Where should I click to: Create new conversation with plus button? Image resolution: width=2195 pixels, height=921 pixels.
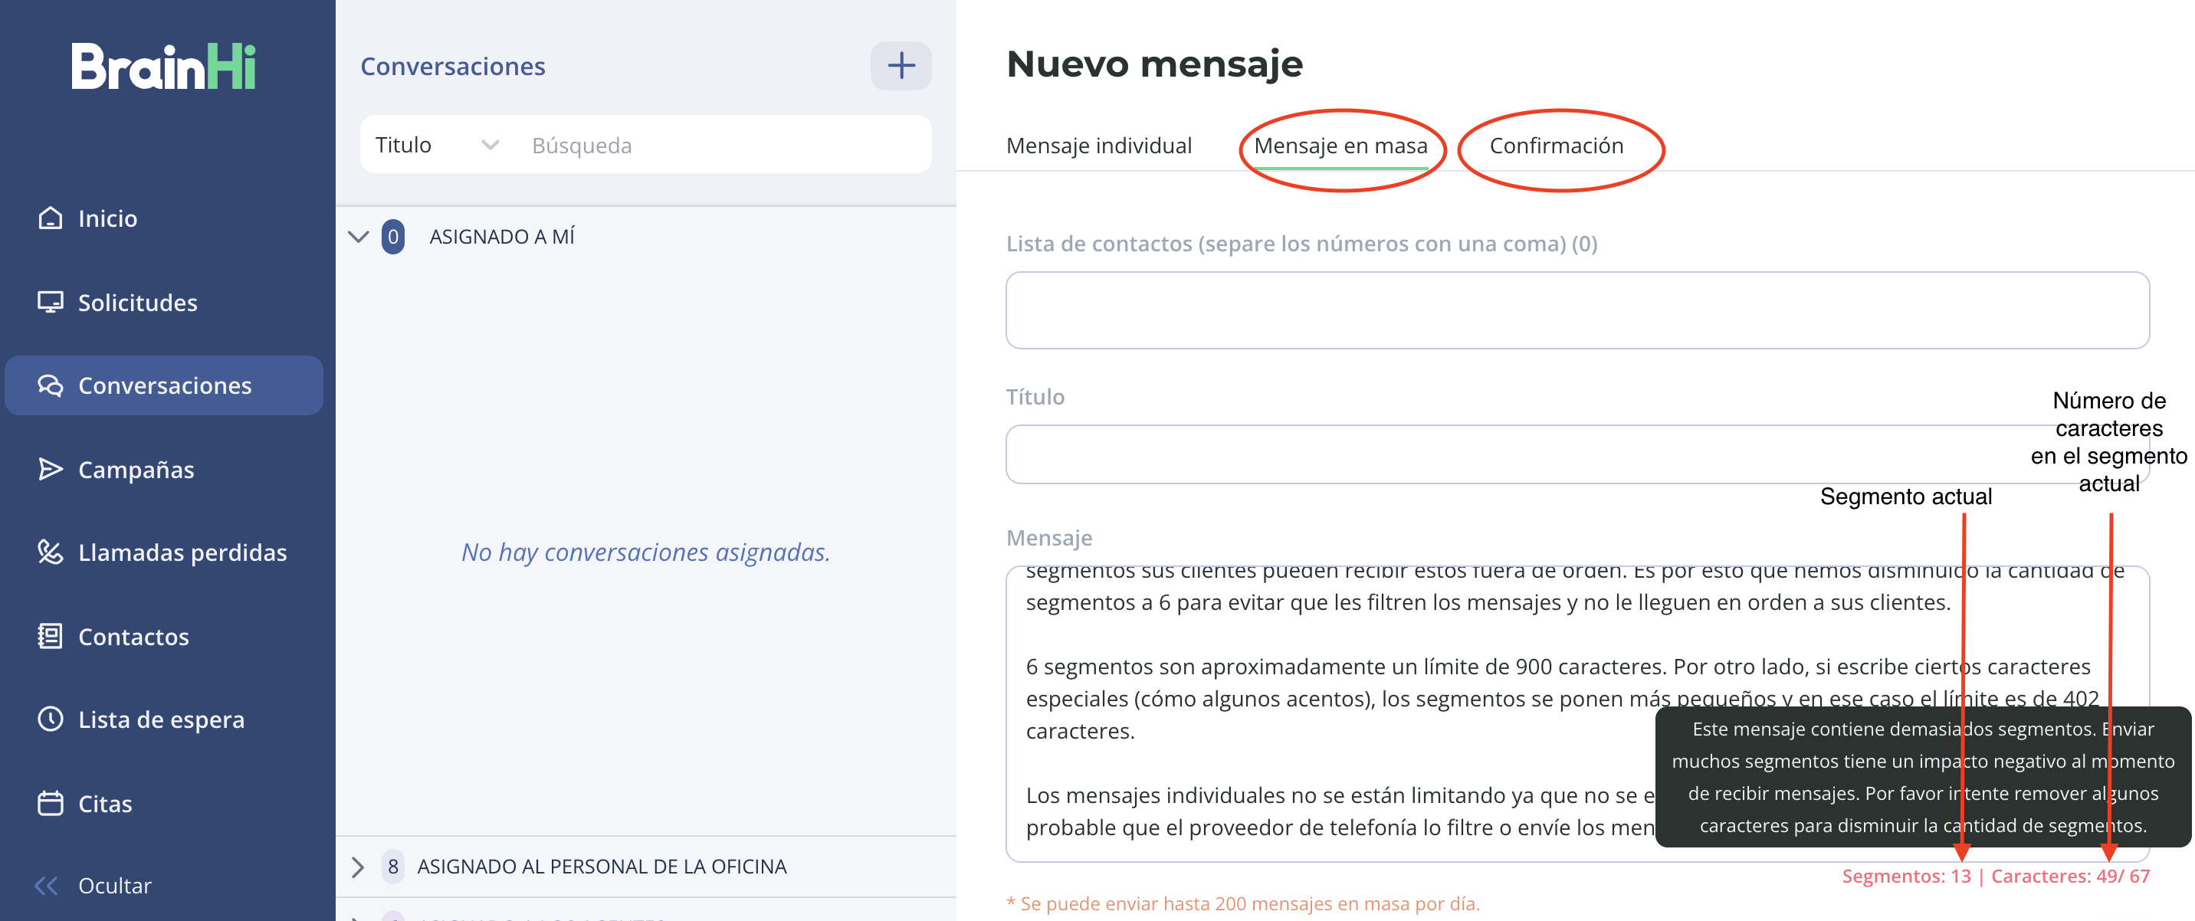click(x=901, y=66)
